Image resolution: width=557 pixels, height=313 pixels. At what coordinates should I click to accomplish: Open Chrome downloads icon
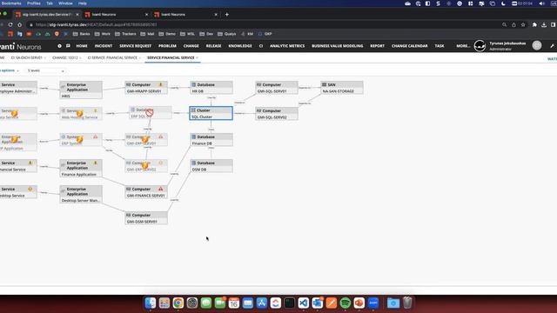tap(544, 24)
